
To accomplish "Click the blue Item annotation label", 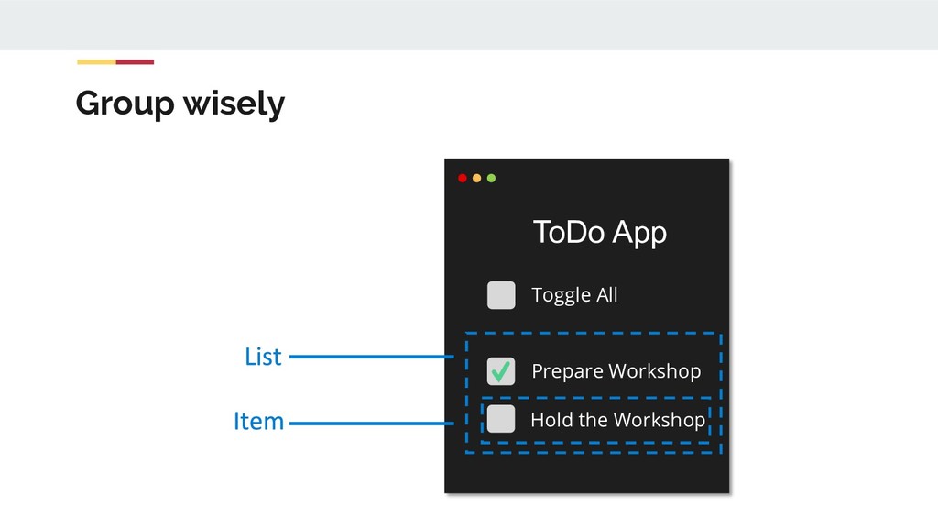I will tap(258, 422).
